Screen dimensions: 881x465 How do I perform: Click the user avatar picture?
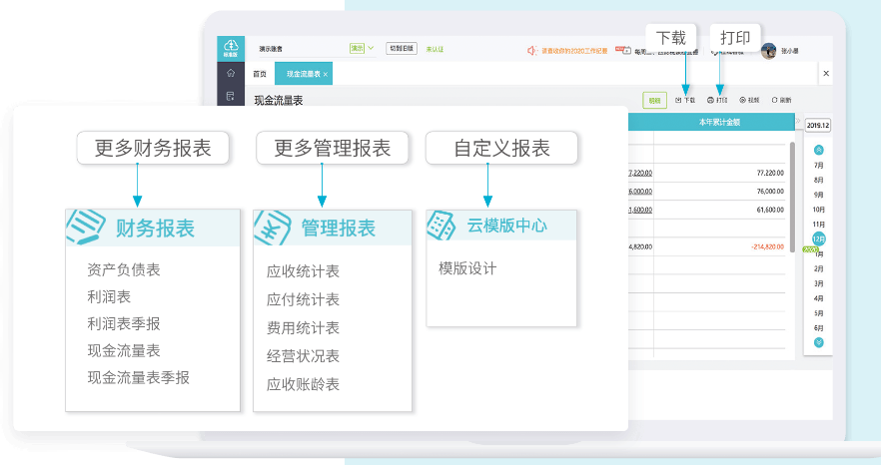[768, 51]
